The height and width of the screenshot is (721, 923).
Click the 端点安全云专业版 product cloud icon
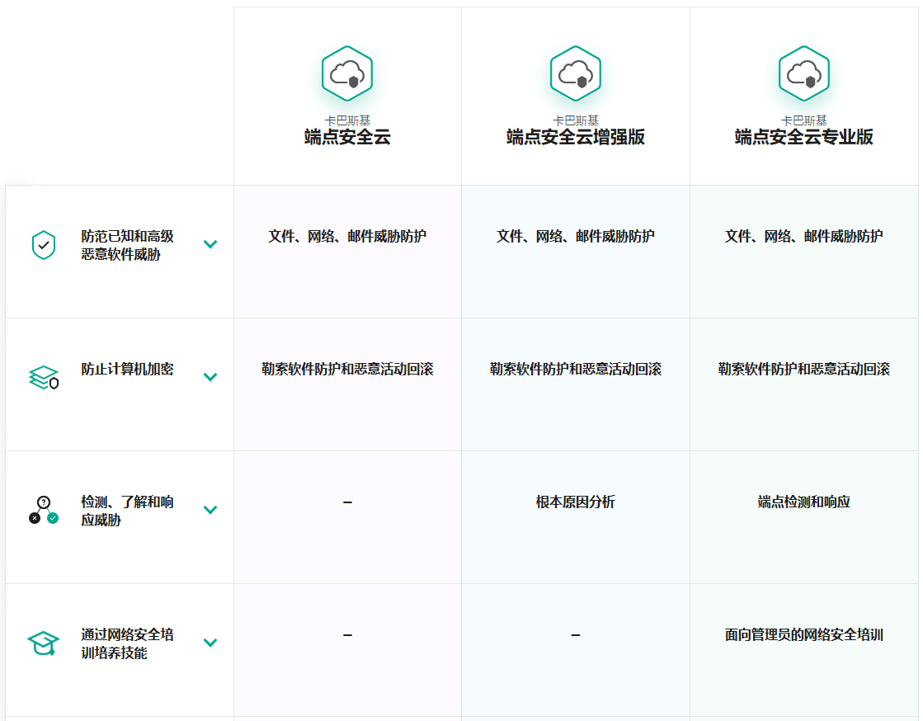point(804,73)
